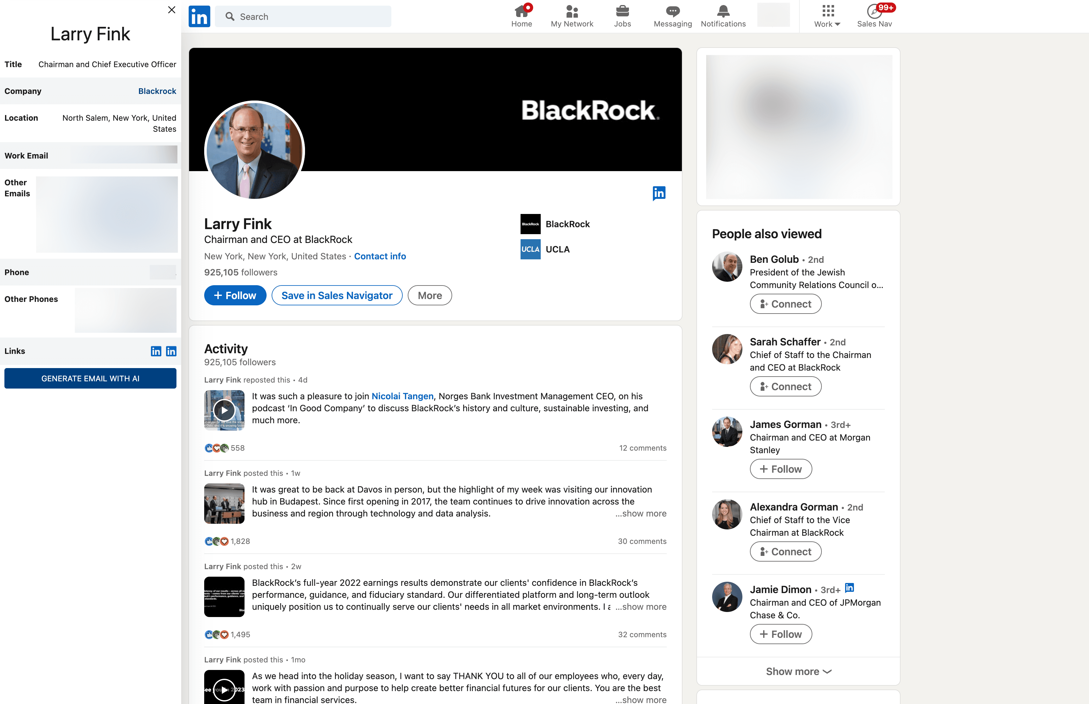Open Jamie Dimon's profile photo
This screenshot has width=1089, height=704.
coord(727,597)
